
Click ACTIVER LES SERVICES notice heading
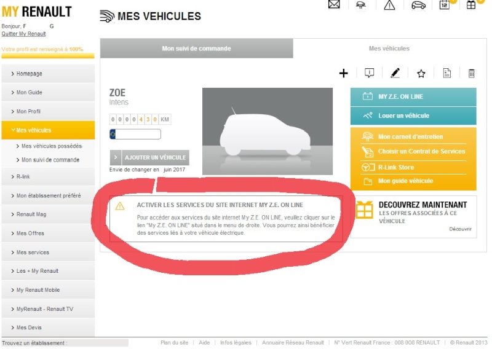pyautogui.click(x=220, y=205)
